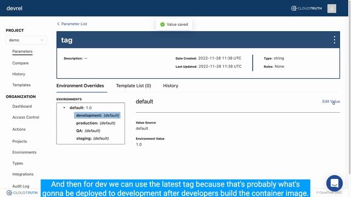
Task: Select the development environment row
Action: coord(98,115)
